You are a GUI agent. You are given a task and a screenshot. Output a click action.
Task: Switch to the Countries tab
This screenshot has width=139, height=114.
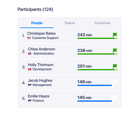click(x=102, y=23)
